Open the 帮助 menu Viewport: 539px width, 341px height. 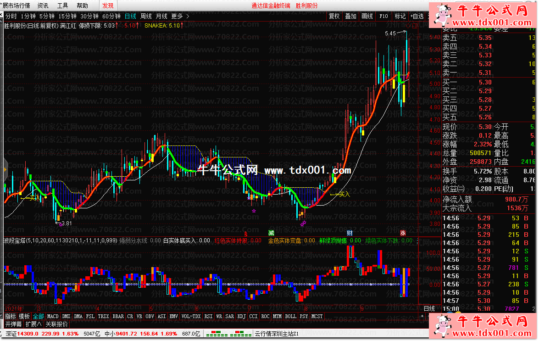(83, 6)
